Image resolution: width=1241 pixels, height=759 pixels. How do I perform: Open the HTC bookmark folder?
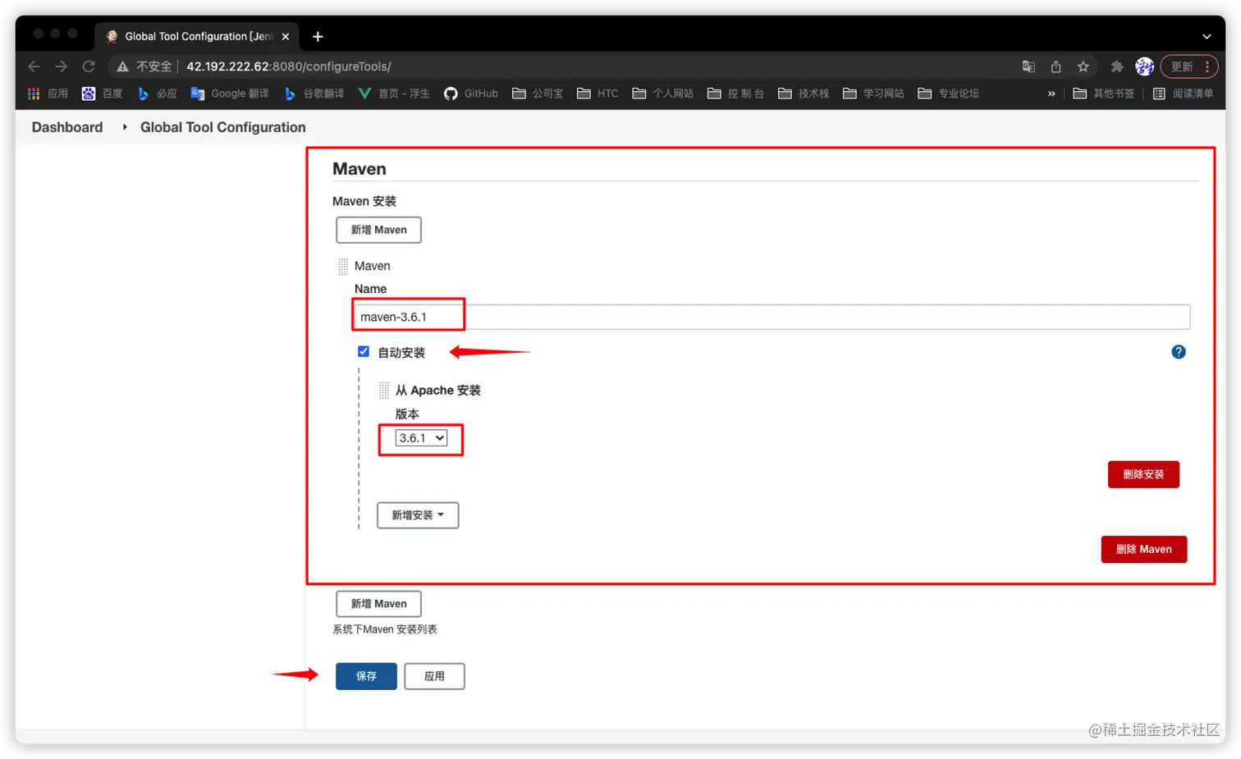click(x=598, y=94)
